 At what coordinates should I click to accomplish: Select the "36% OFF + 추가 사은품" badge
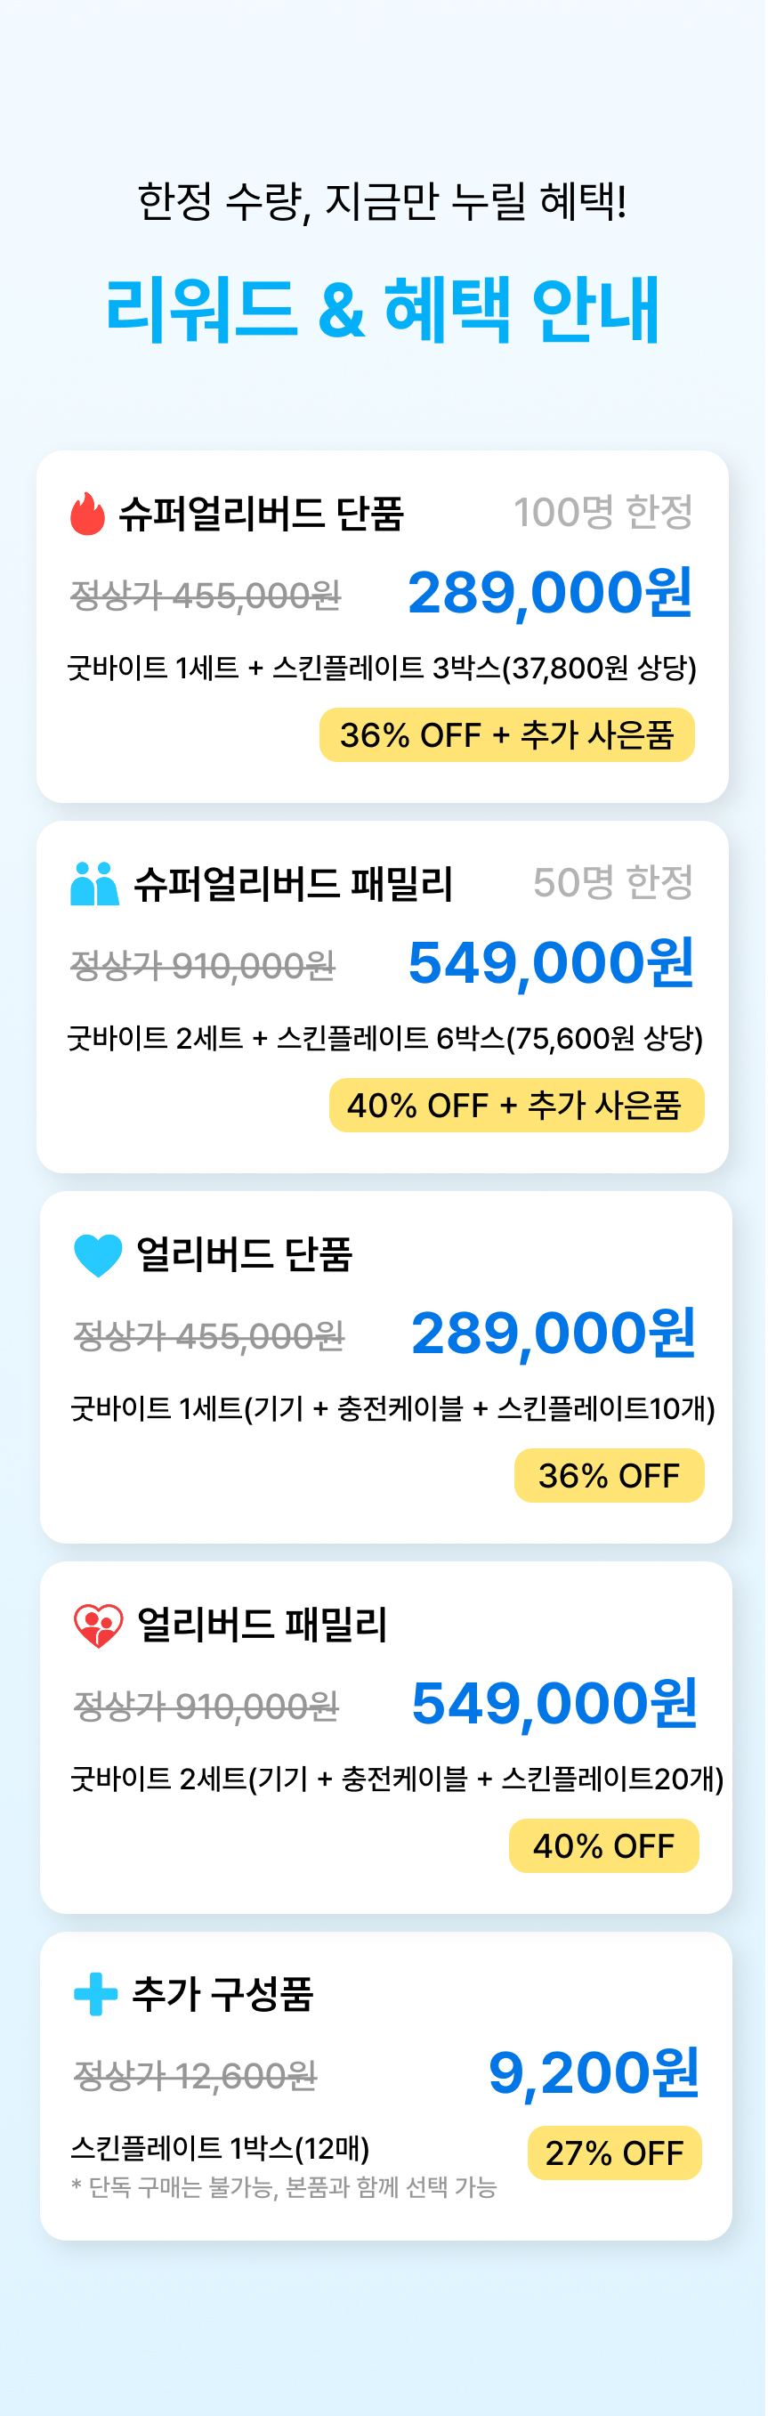click(507, 735)
